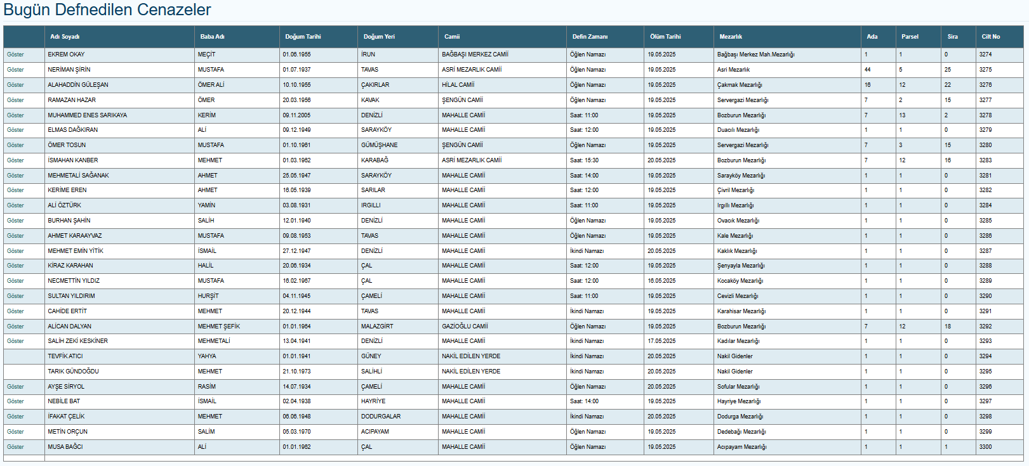This screenshot has width=1029, height=466.
Task: Open the Göster link for EKREM OKAY
Action: tap(15, 55)
